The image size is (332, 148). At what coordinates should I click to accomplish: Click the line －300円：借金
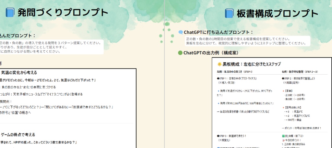click(x=293, y=120)
